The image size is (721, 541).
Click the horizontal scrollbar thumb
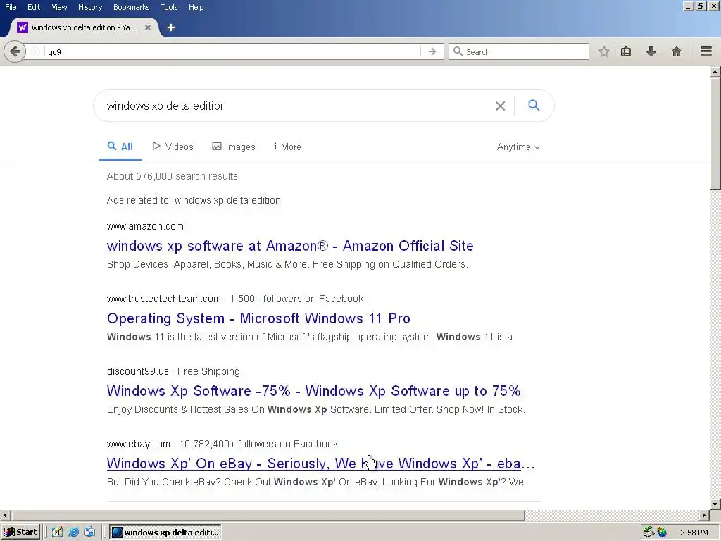(268, 515)
